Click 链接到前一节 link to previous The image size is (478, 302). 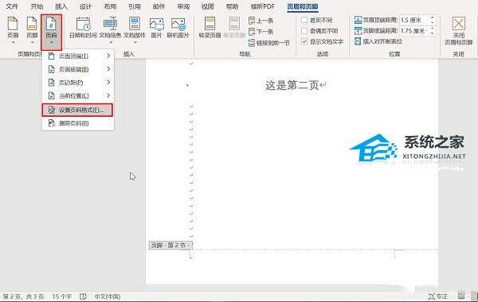[269, 43]
